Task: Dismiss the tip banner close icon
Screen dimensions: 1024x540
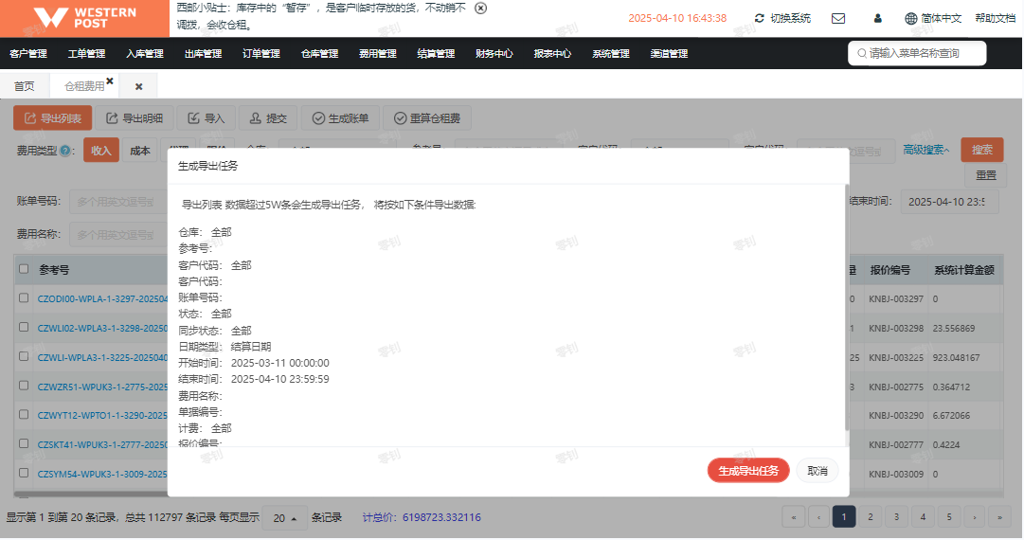Action: point(480,9)
